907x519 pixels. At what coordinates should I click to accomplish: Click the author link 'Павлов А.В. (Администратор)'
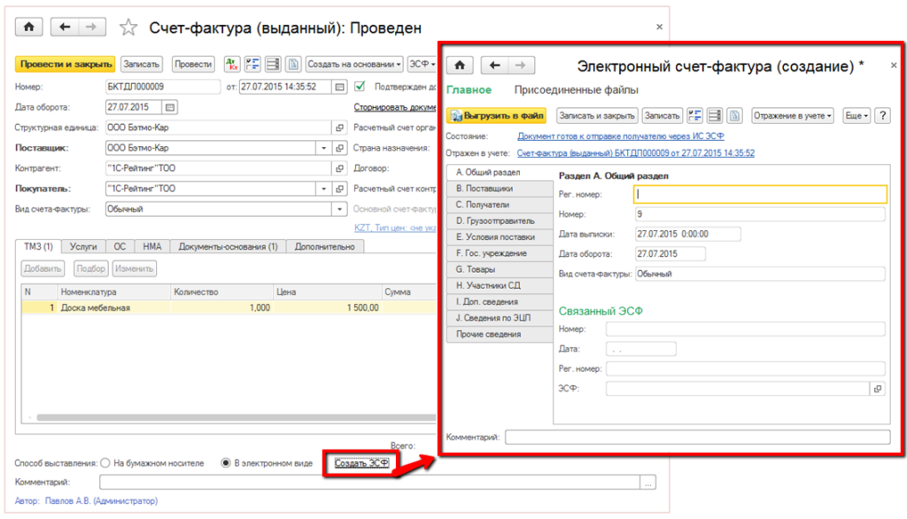point(101,501)
